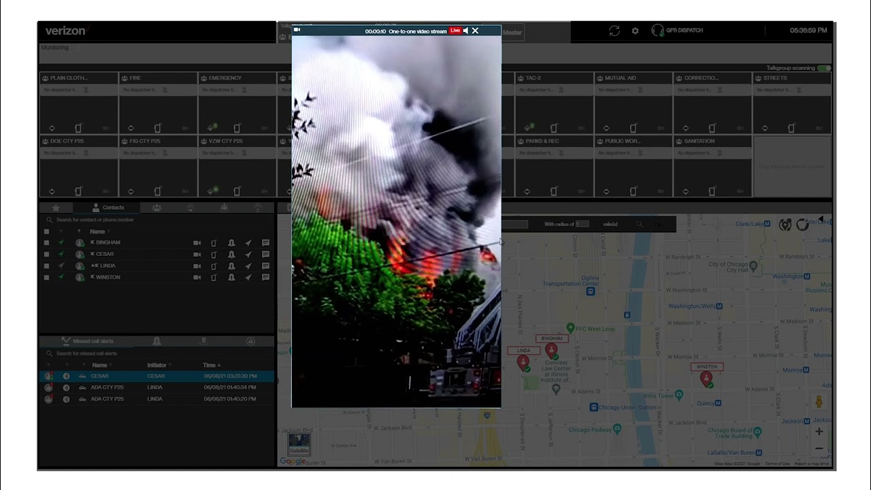Check CESAR contact checkbox
871x490 pixels.
46,255
